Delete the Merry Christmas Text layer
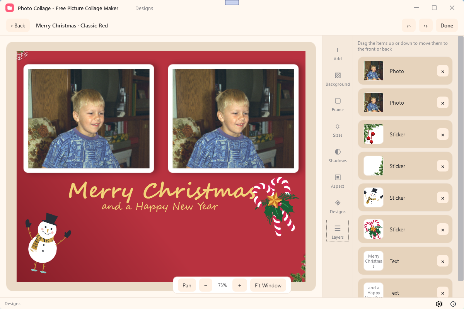This screenshot has width=464, height=309. 443,261
